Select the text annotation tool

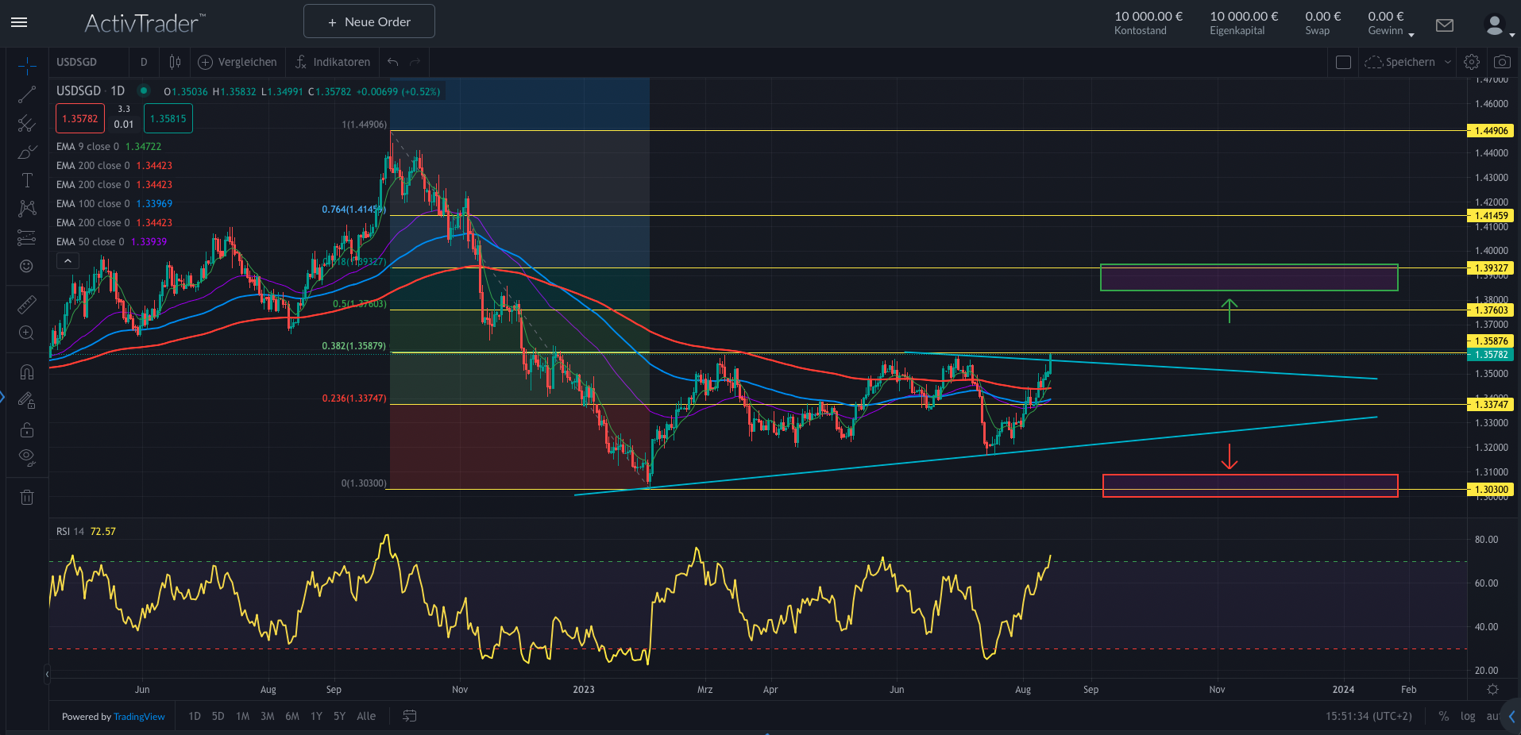27,180
